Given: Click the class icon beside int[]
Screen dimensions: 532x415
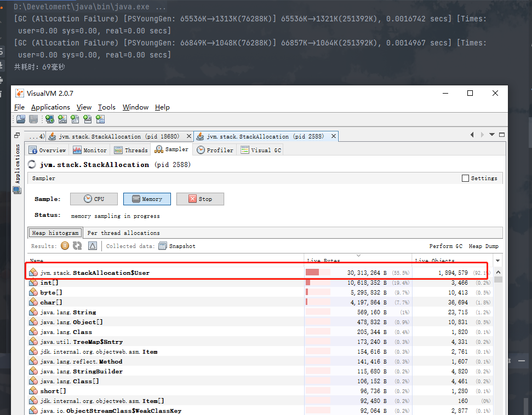Looking at the screenshot, I should [33, 283].
